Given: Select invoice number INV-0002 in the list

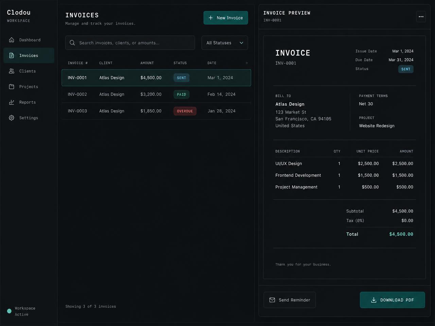Looking at the screenshot, I should coord(77,94).
